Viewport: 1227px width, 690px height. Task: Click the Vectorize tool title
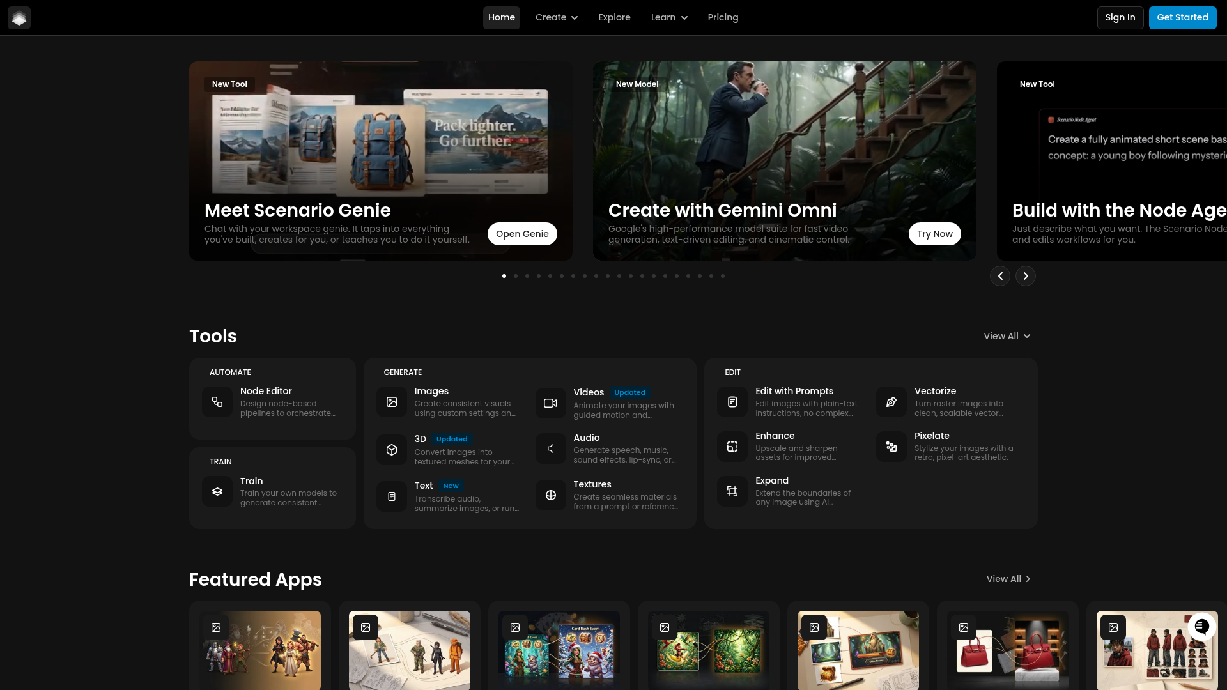(935, 391)
